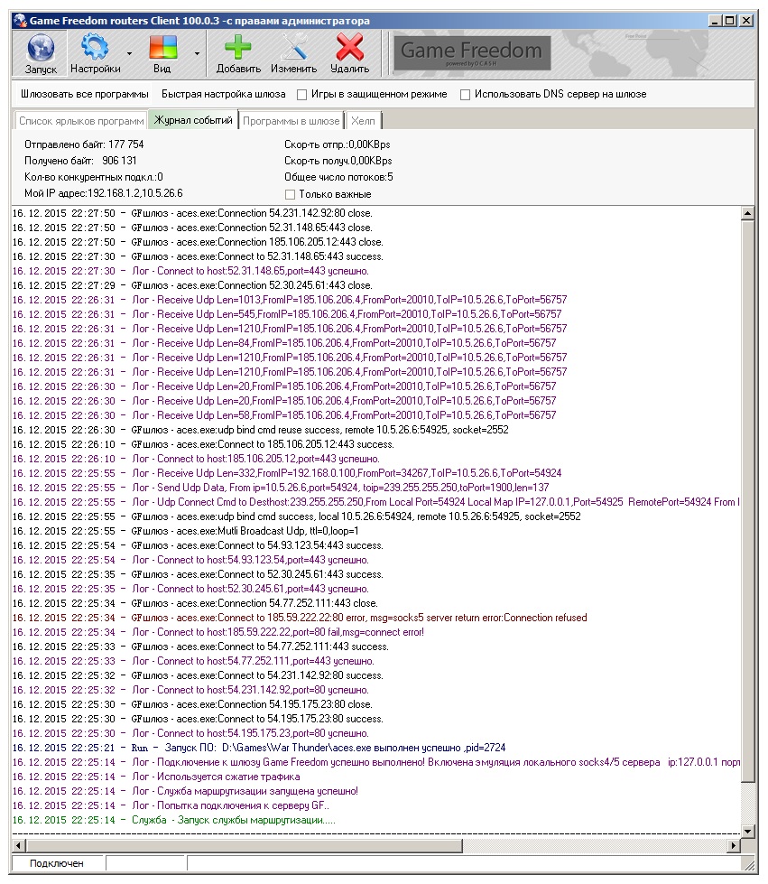Click the horizontal scrollbar left arrow
Screen dimensions: 768x884
point(19,845)
